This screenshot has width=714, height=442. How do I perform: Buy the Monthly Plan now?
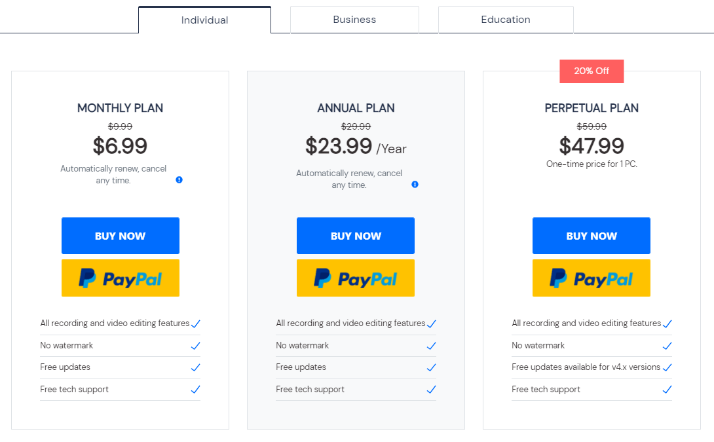(121, 236)
